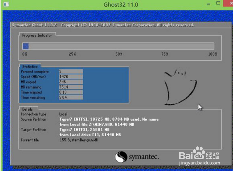Click the MB remaining value 7514

click(71, 87)
